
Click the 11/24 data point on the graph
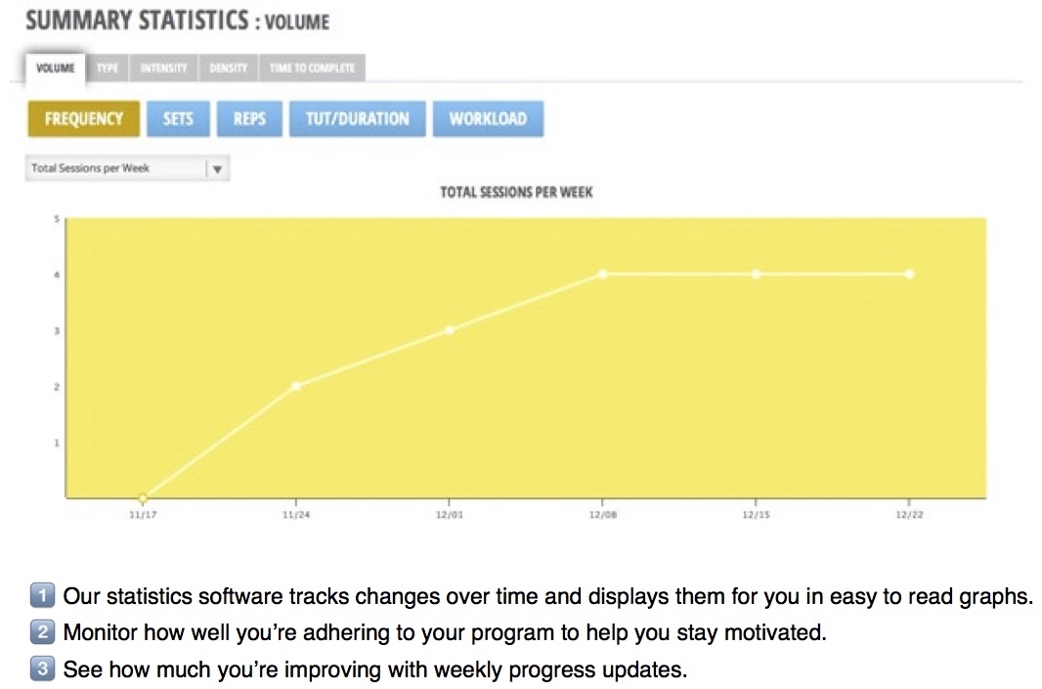tap(296, 386)
